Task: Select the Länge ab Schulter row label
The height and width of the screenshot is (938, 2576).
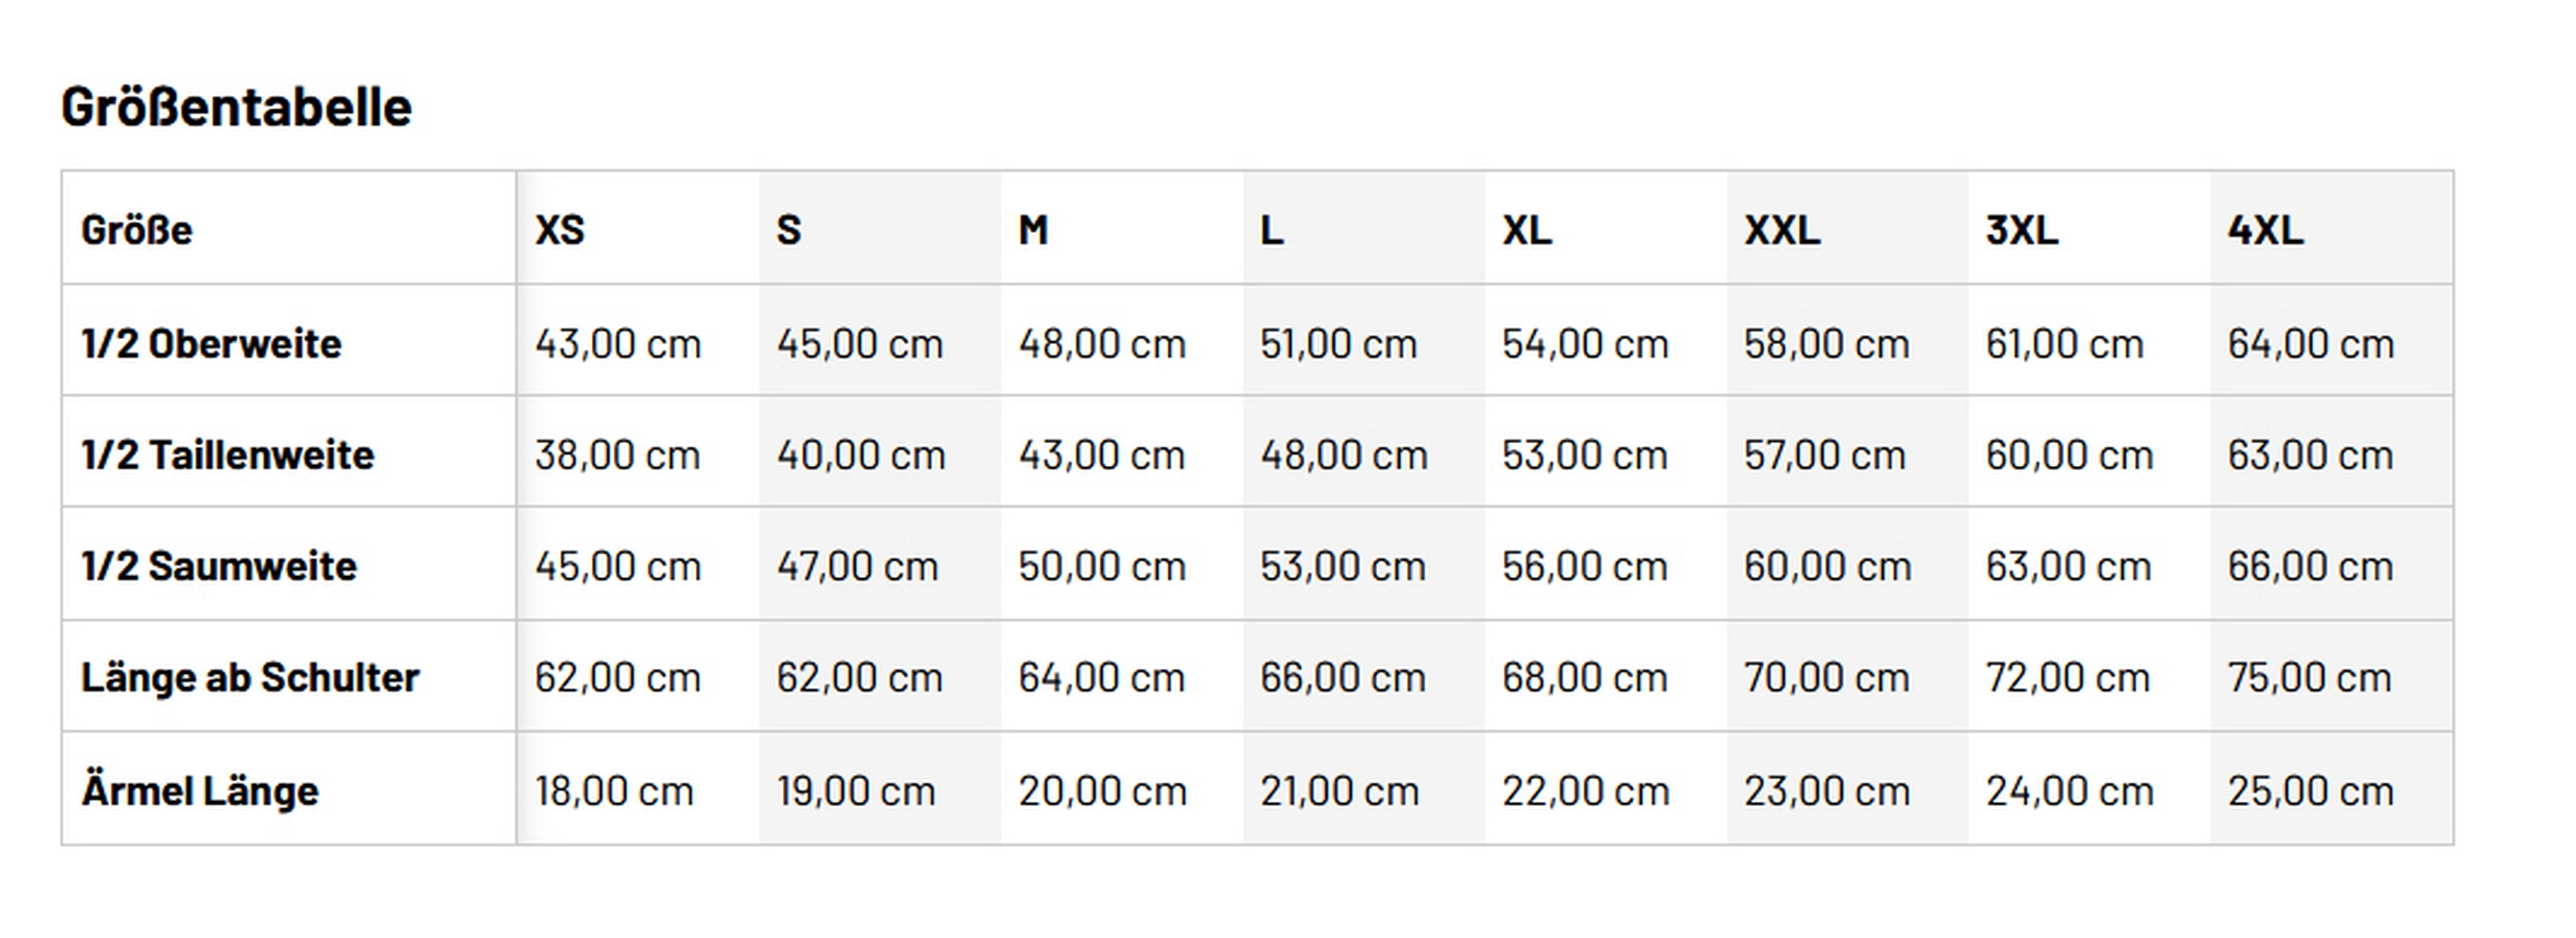Action: (250, 677)
